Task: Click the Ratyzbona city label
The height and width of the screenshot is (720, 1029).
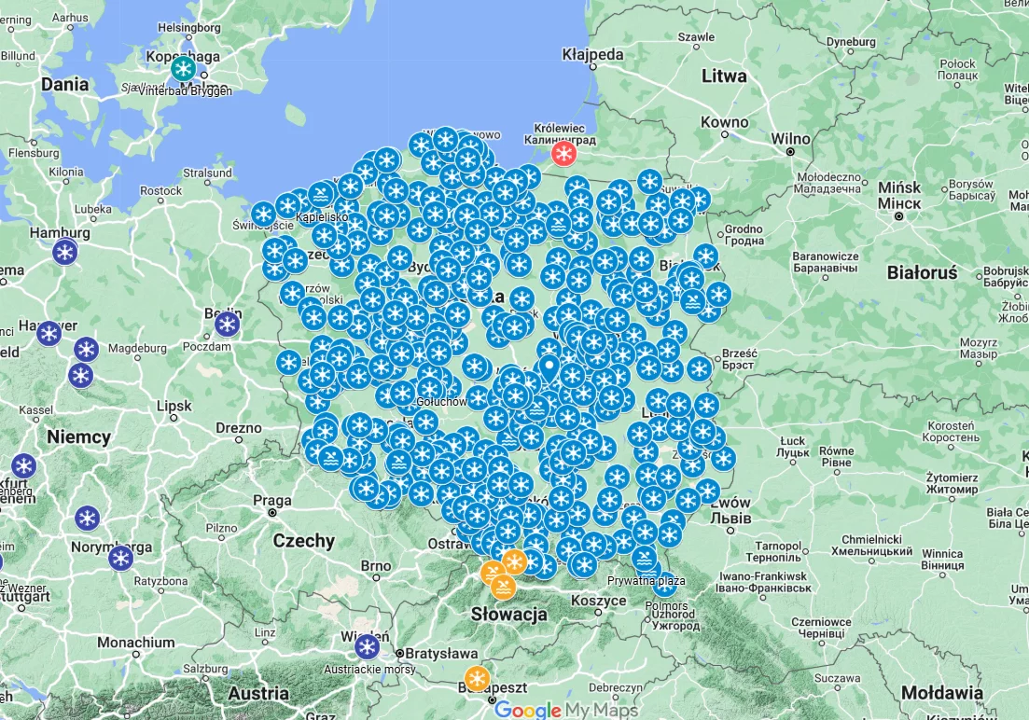Action: click(160, 581)
